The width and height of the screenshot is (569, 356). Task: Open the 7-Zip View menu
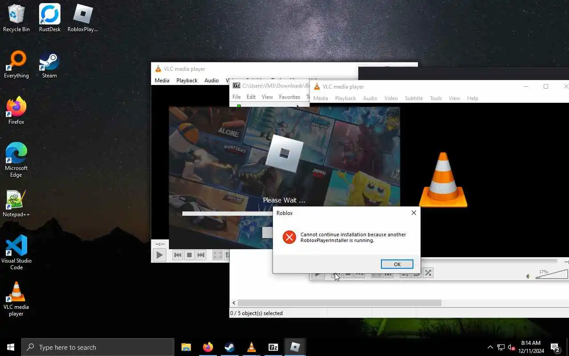(267, 97)
